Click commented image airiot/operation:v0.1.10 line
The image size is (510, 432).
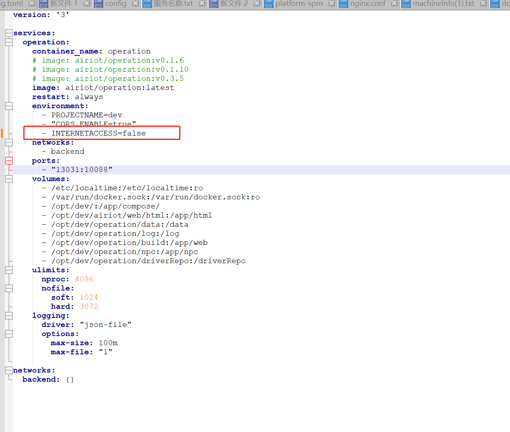pyautogui.click(x=110, y=69)
